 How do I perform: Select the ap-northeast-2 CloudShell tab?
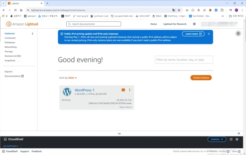pyautogui.click(x=11, y=146)
